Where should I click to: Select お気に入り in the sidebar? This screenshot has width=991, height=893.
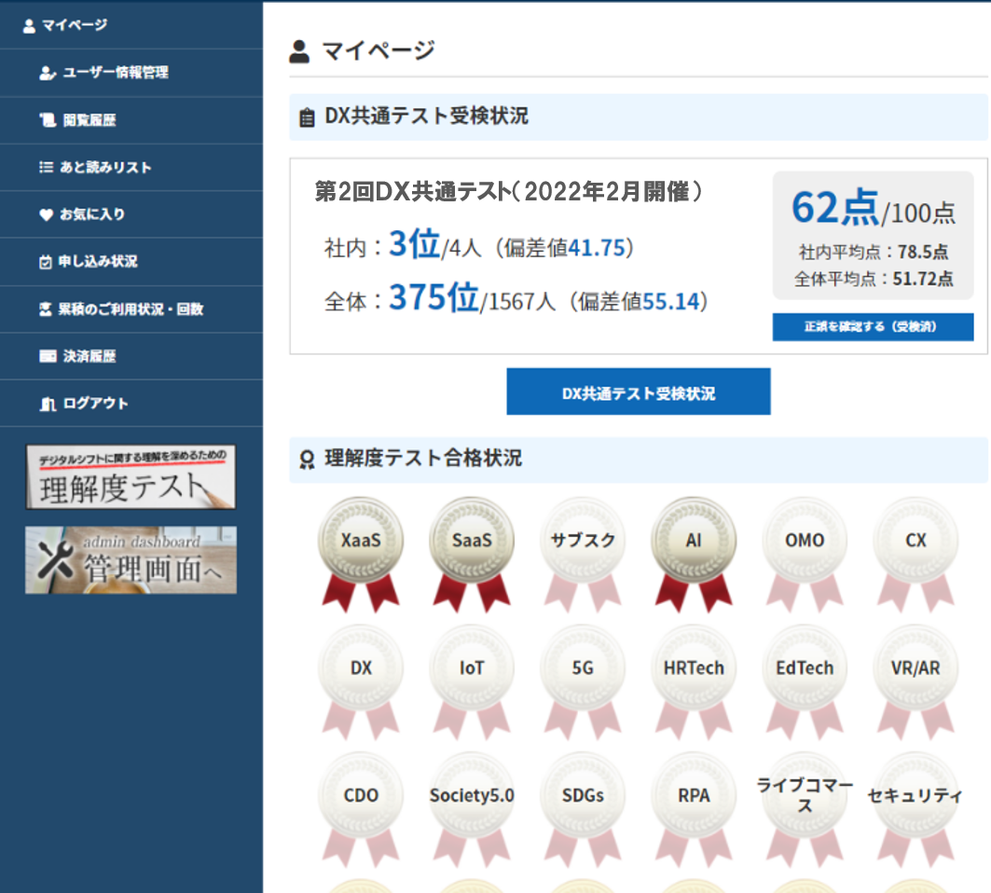click(131, 214)
